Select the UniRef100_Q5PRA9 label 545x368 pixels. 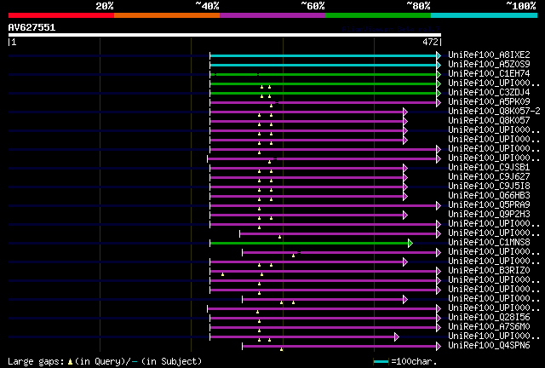coord(489,204)
